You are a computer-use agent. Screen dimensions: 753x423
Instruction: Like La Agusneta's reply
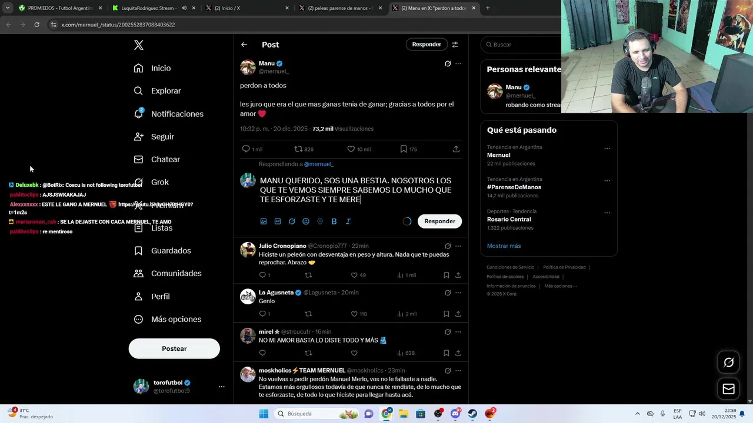click(x=359, y=314)
